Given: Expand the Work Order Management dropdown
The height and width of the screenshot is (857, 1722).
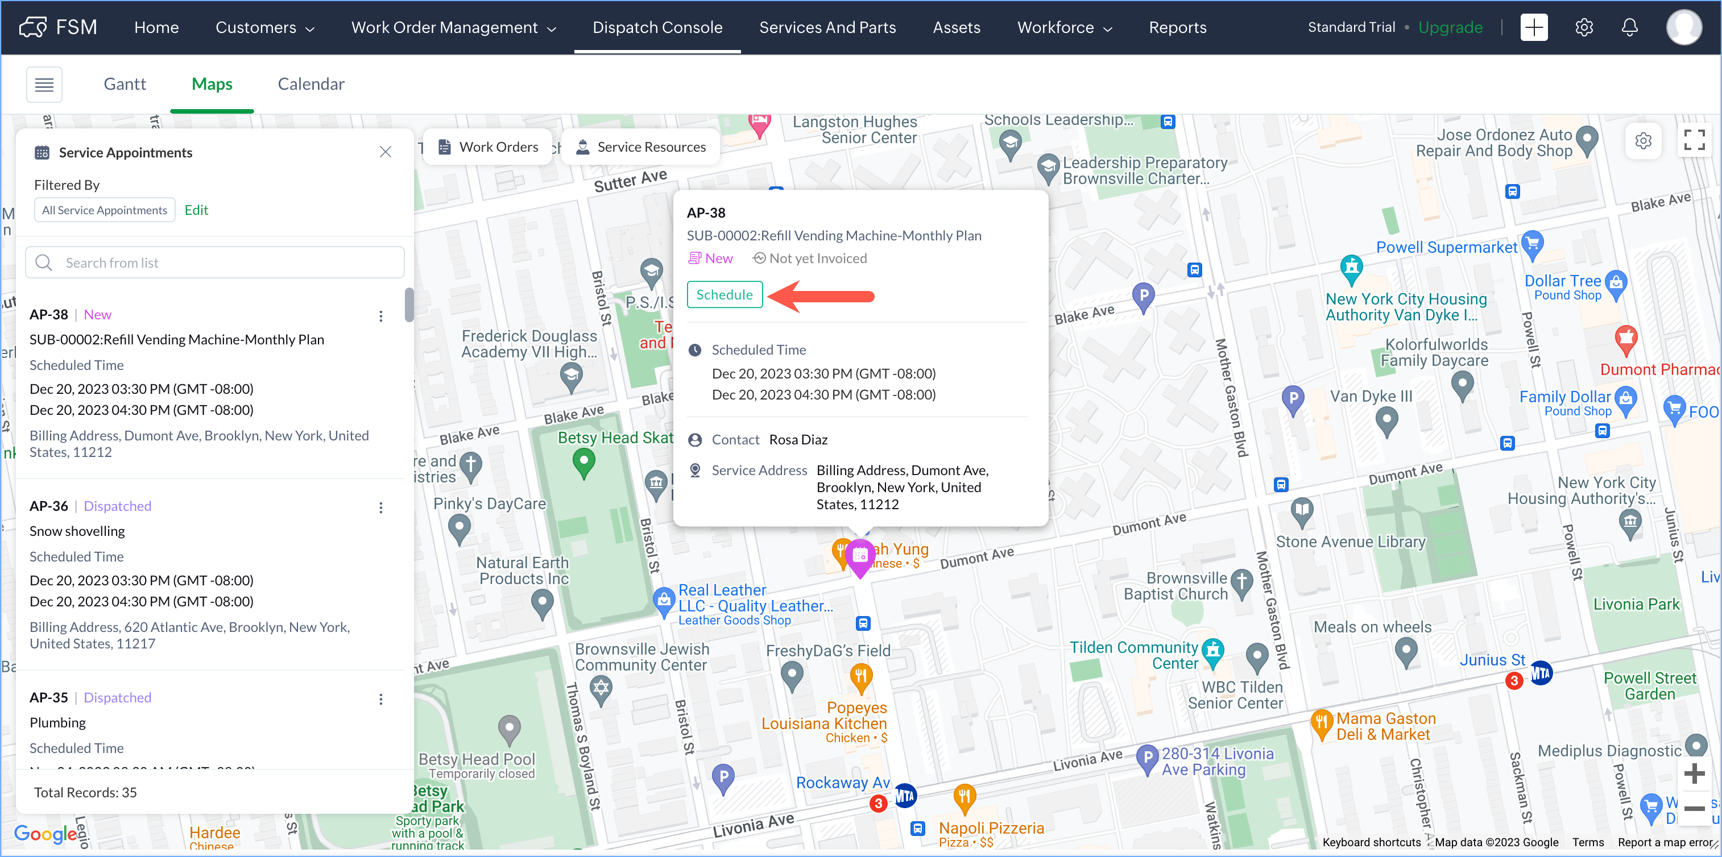Looking at the screenshot, I should (454, 27).
